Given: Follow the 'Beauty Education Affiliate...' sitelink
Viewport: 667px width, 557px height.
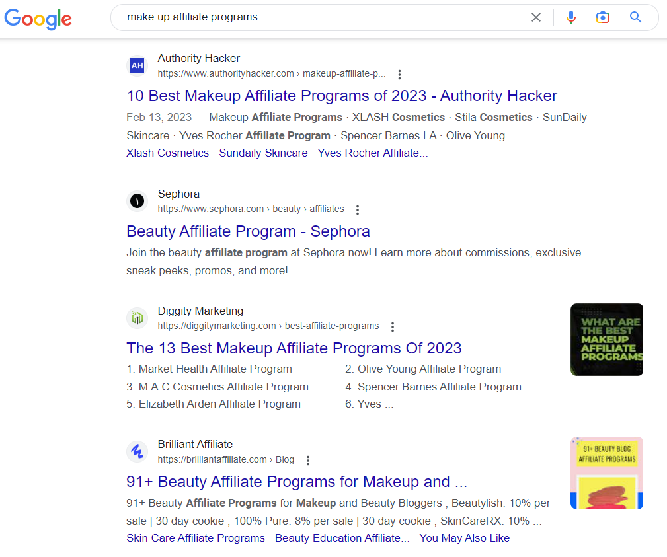Looking at the screenshot, I should 342,538.
